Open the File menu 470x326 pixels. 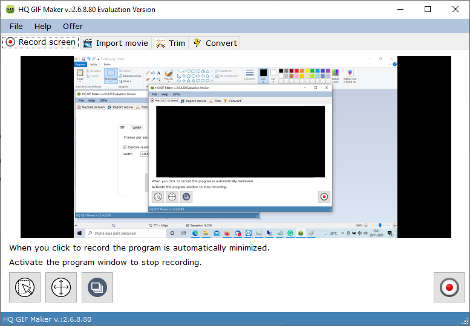[16, 27]
